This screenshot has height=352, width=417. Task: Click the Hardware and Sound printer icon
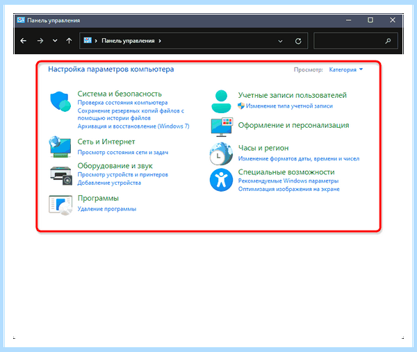point(61,176)
